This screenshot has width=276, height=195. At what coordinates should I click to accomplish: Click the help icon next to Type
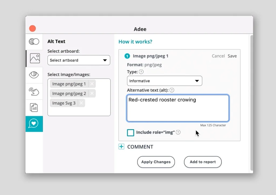coord(141,72)
